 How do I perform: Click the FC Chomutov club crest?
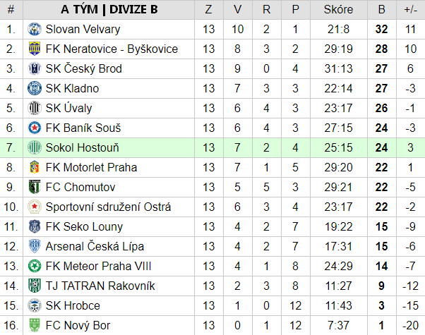35,187
